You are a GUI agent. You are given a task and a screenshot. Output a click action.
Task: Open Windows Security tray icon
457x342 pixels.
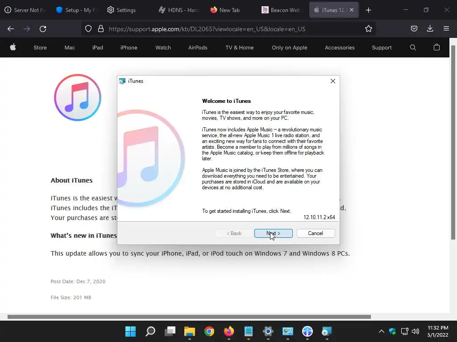coord(393,331)
